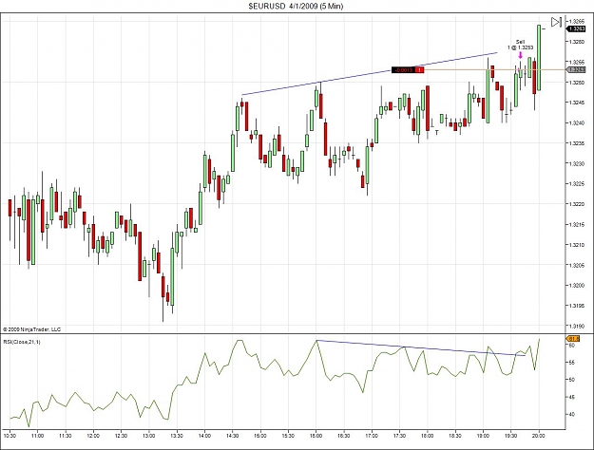Screen dimensions: 594x450
Task: Click the $EURUSD 4/1/2009 (5 Min) chart title
Action: (x=296, y=6)
